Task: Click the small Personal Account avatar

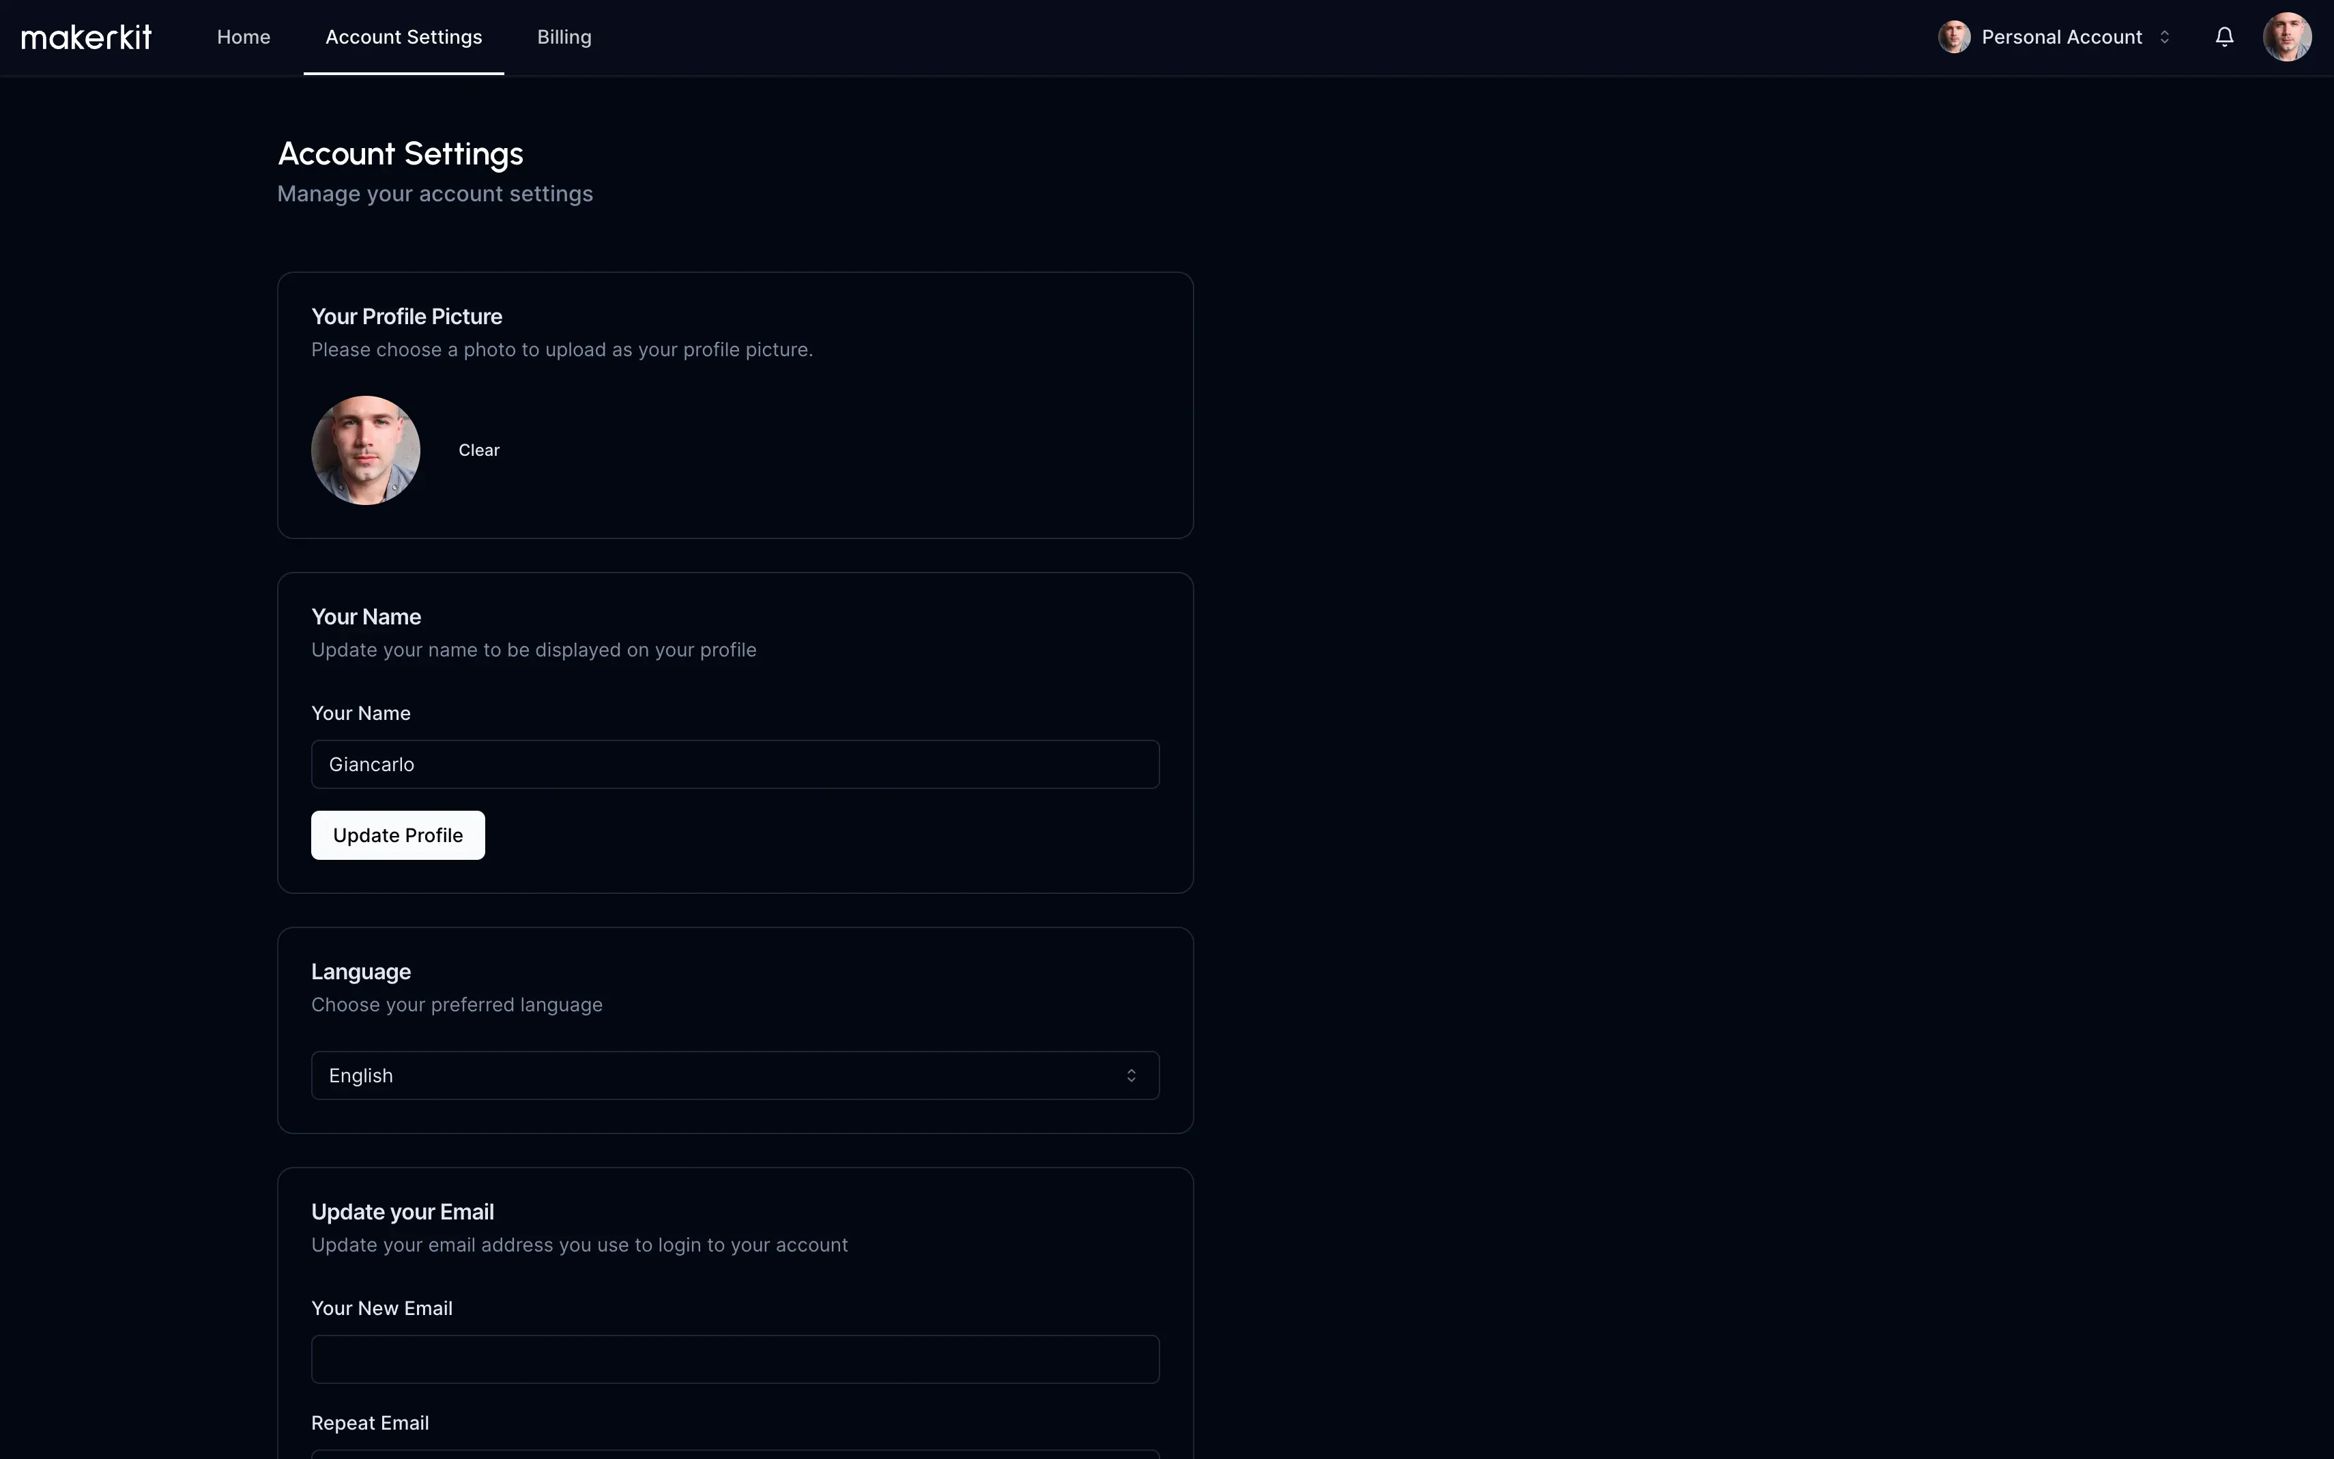Action: [x=1954, y=38]
